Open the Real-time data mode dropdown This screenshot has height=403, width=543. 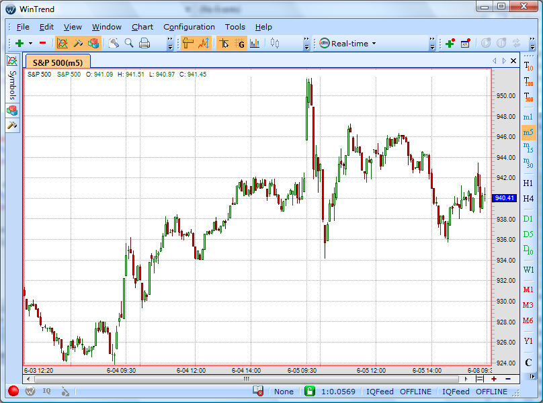tap(347, 43)
